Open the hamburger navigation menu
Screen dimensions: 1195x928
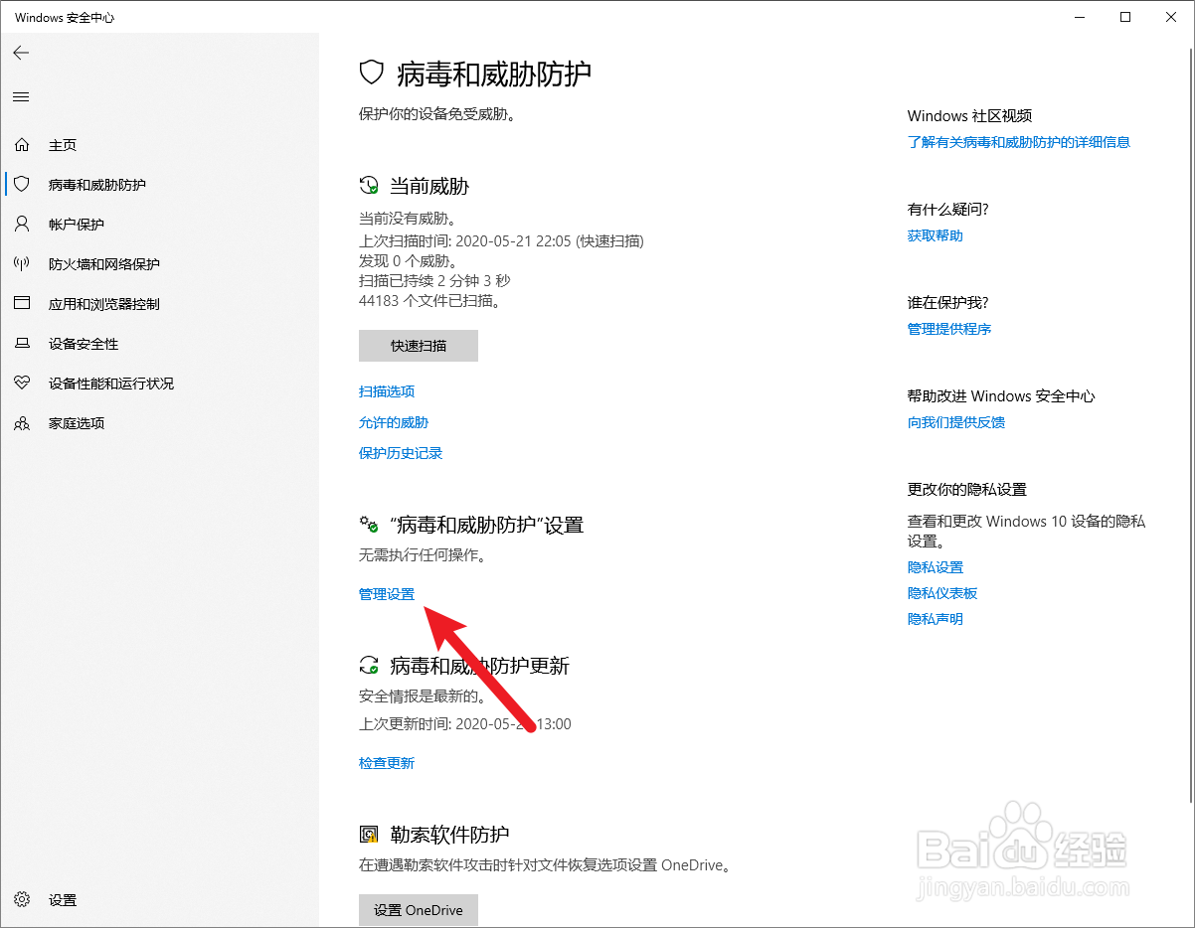(21, 96)
